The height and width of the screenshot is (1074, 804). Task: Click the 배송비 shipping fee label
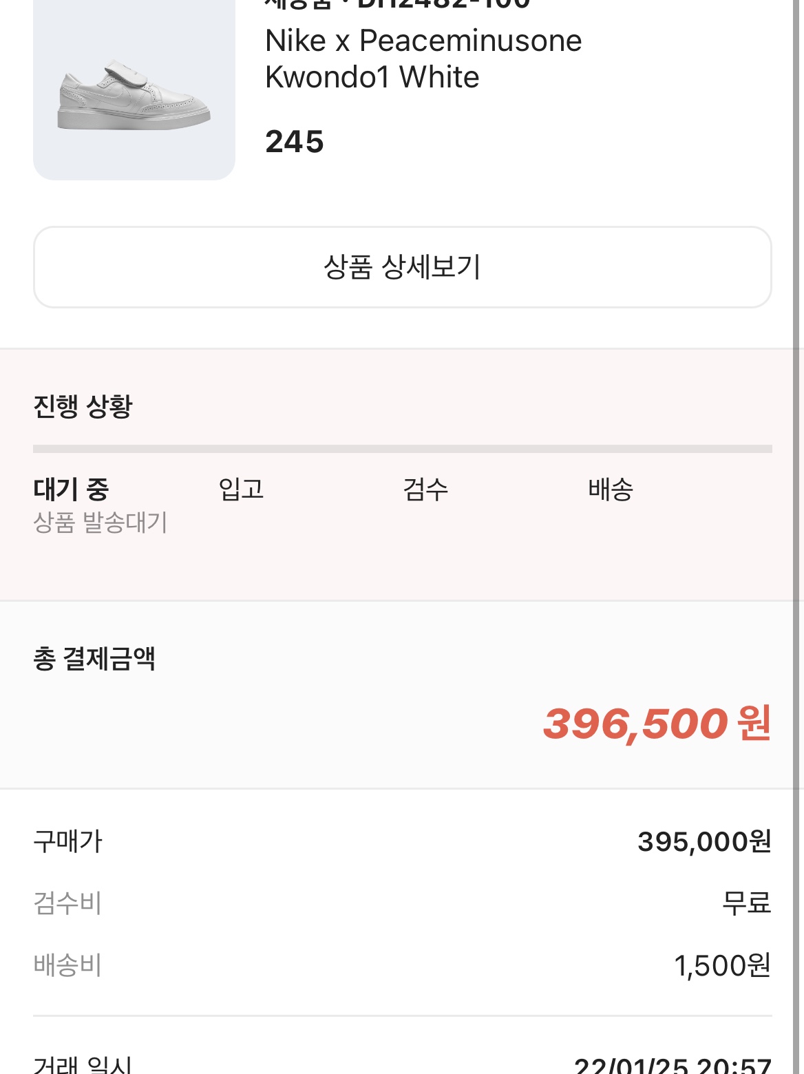[x=67, y=965]
